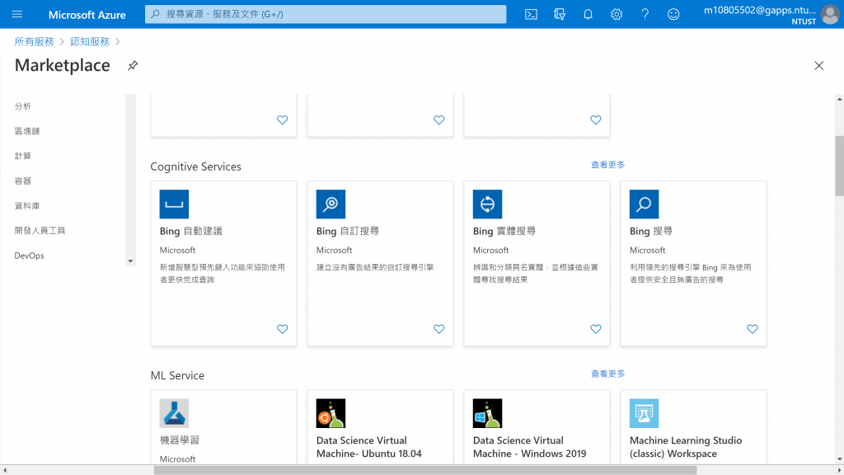
Task: Click the ML Service section heading
Action: (x=177, y=375)
